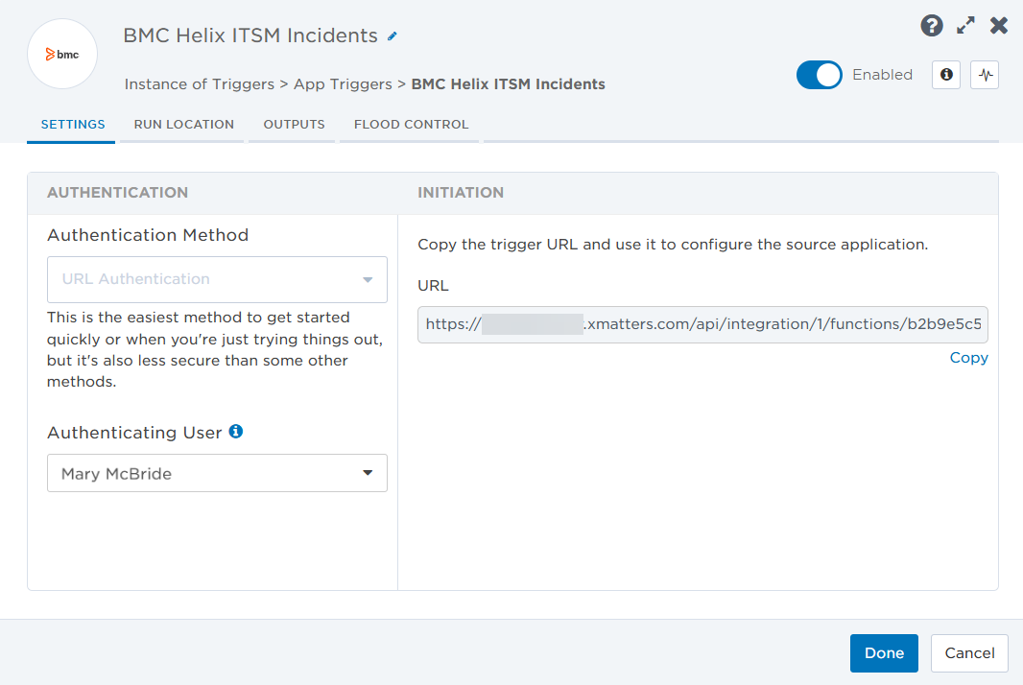The image size is (1023, 685).
Task: Select the Mary McBride user field
Action: click(202, 473)
